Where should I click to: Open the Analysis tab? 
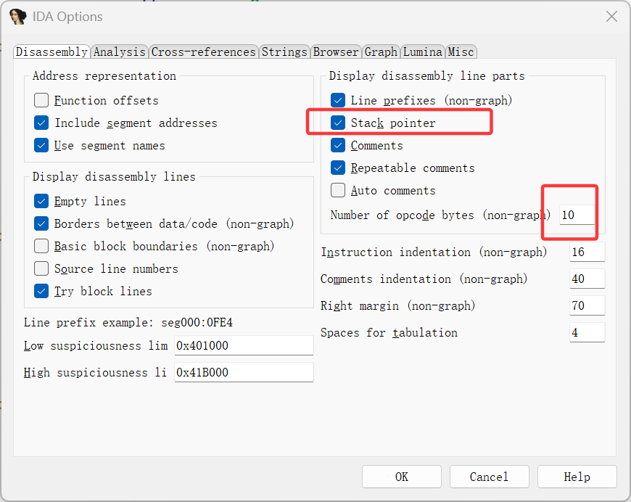click(x=120, y=52)
